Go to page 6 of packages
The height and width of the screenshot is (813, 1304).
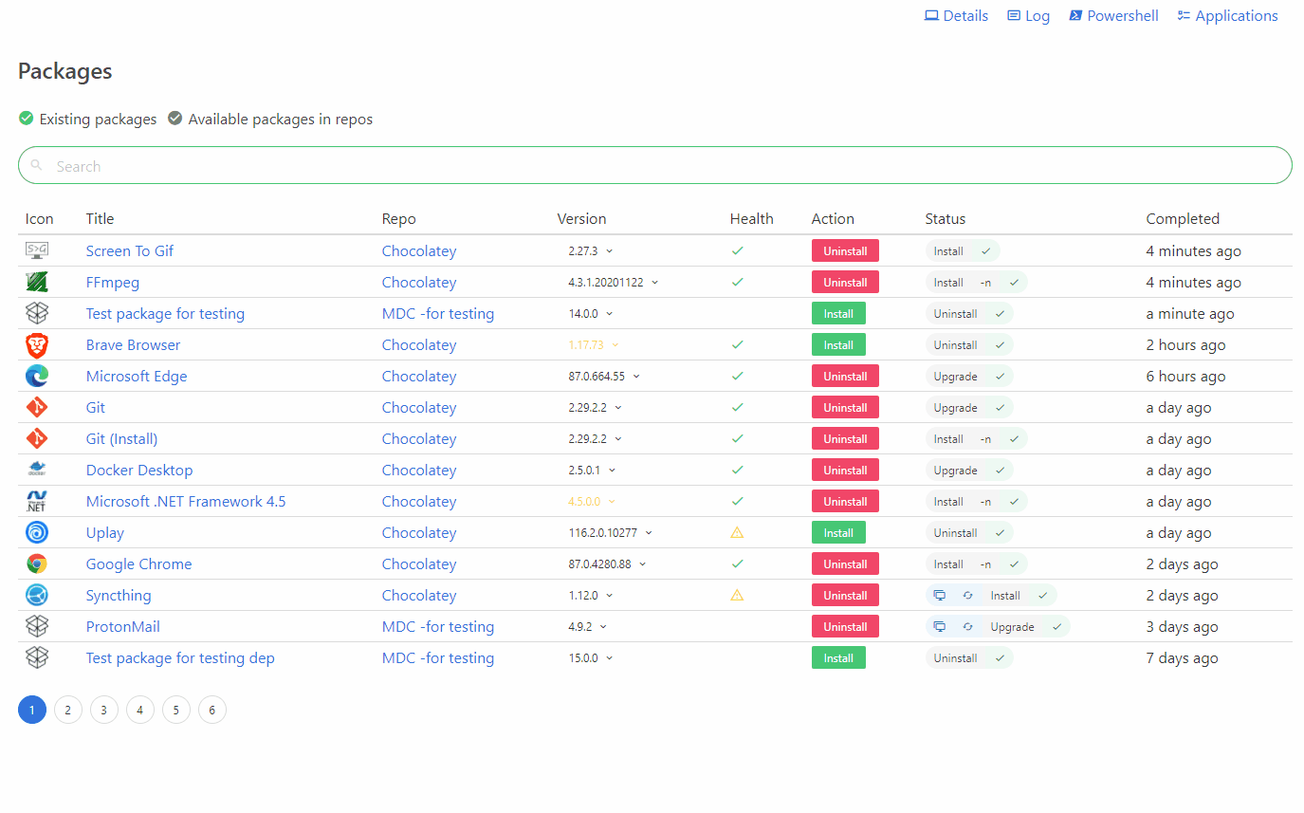point(212,710)
